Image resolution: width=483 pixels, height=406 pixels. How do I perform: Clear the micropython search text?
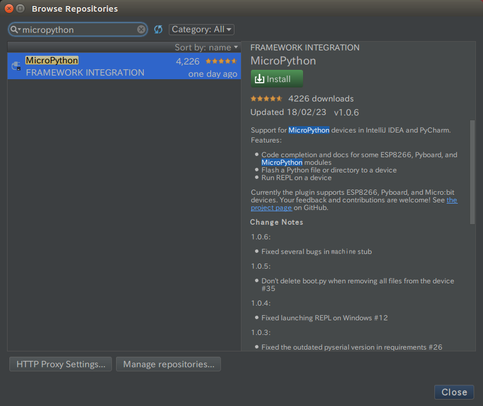click(141, 29)
